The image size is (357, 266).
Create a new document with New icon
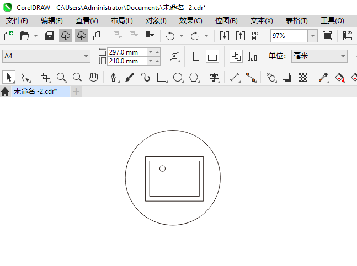8,36
